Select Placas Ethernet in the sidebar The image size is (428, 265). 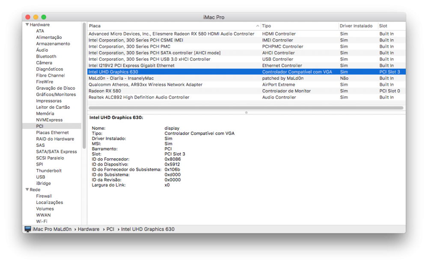pos(52,132)
